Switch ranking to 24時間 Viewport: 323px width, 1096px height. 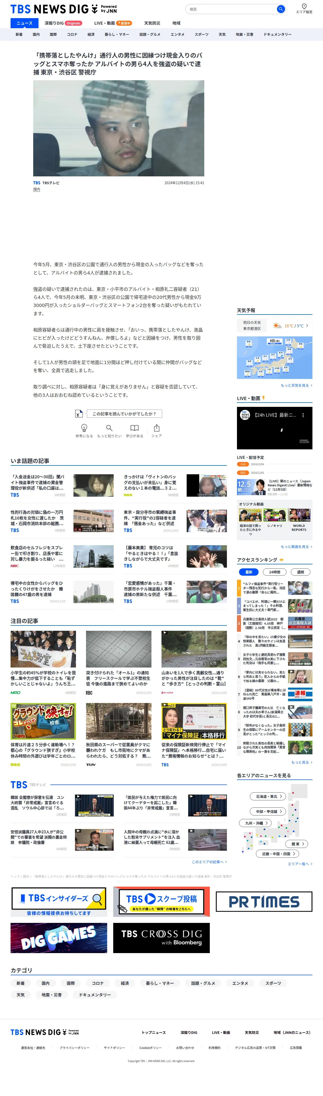(x=274, y=572)
